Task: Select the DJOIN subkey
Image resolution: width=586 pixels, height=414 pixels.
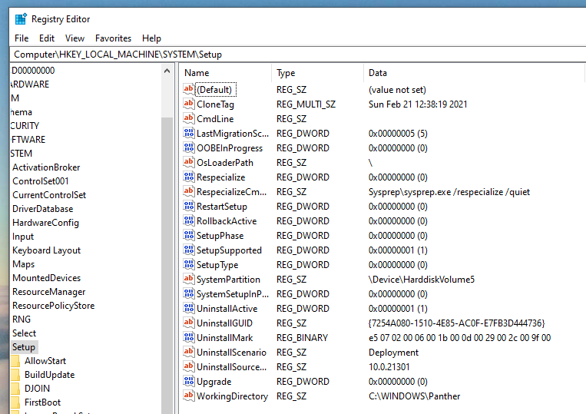Action: click(x=37, y=389)
